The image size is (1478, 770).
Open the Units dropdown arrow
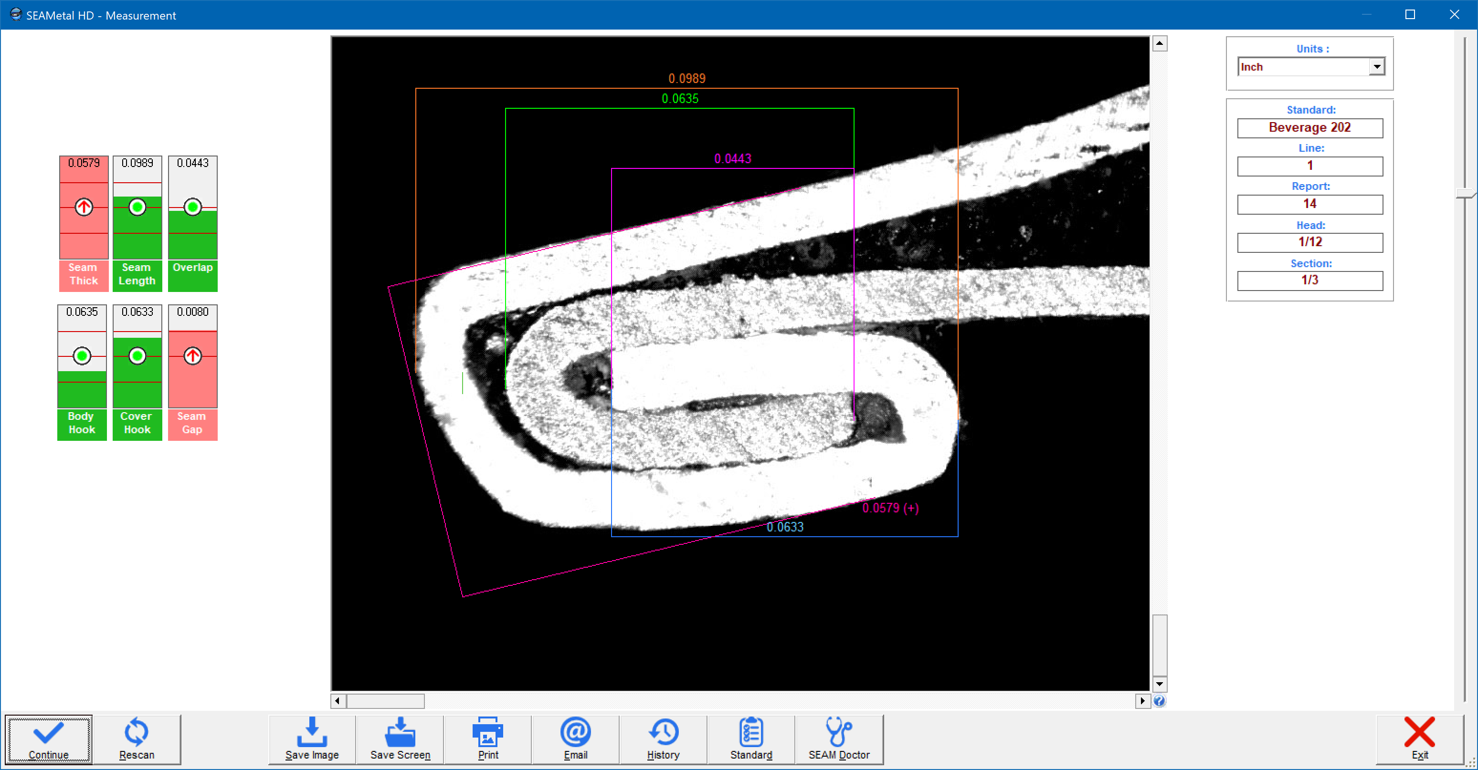pos(1377,67)
